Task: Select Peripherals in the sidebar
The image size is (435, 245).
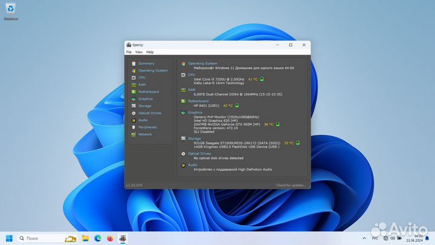Action: (x=147, y=127)
